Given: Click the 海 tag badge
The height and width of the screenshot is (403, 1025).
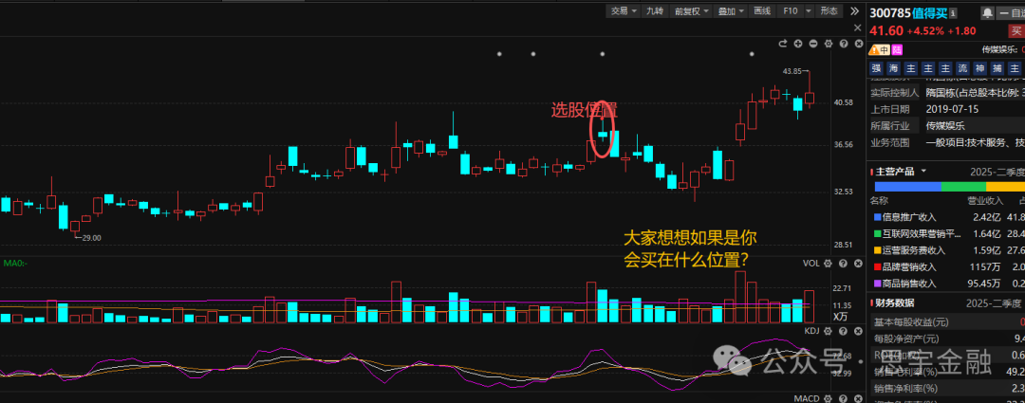Looking at the screenshot, I should coord(894,68).
